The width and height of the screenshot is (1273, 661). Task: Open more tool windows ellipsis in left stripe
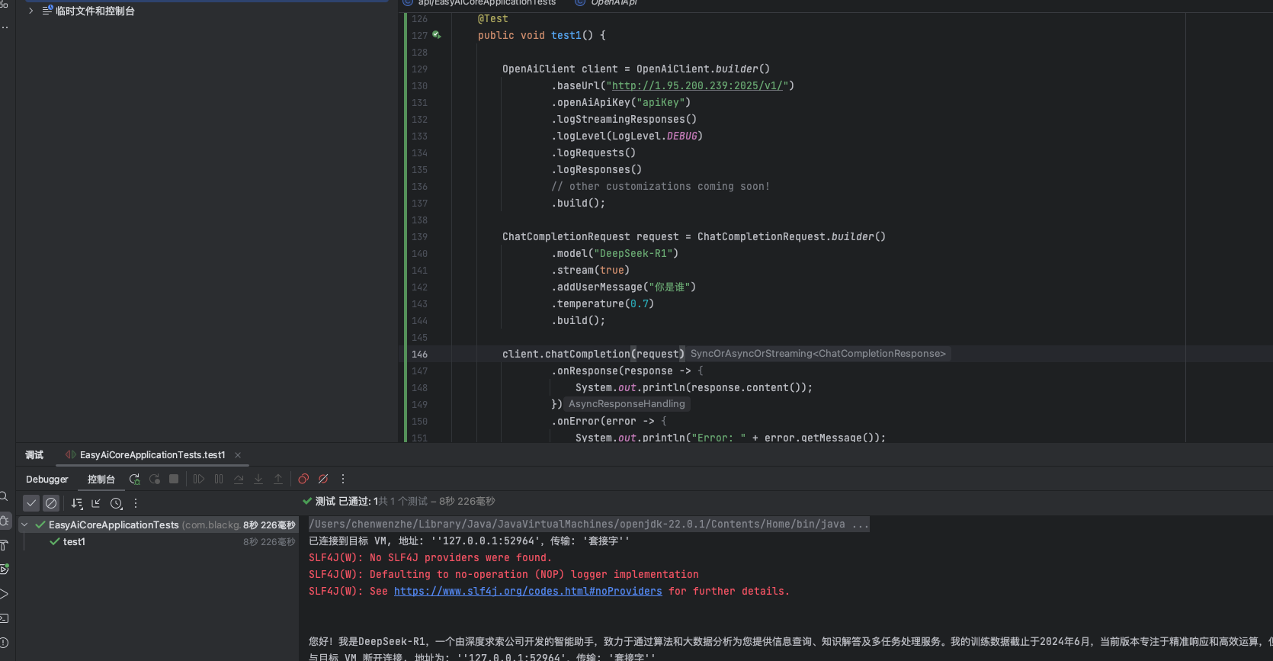coord(5,27)
